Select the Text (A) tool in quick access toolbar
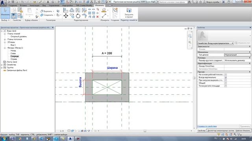This screenshot has width=252, height=141. 48,2
